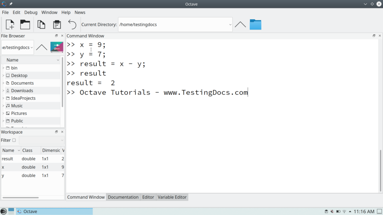This screenshot has width=383, height=215.
Task: Click the Paste icon on the toolbar
Action: pos(56,24)
